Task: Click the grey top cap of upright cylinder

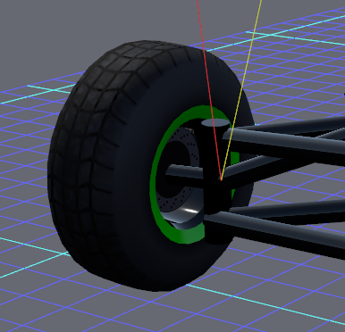Action: point(215,122)
